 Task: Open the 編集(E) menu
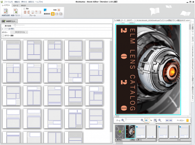coord(17,2)
